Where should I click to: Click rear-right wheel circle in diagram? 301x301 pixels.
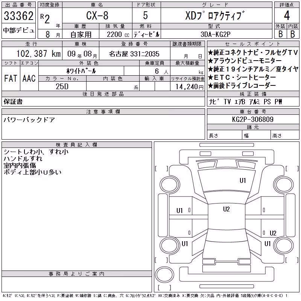[x=284, y=246]
